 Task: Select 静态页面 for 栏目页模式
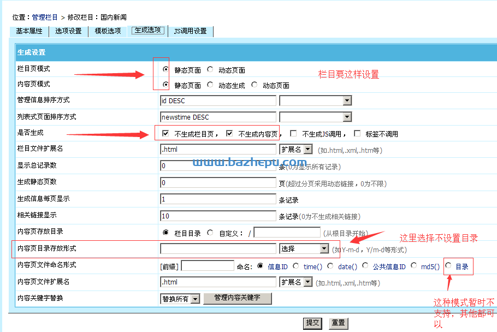(x=165, y=69)
